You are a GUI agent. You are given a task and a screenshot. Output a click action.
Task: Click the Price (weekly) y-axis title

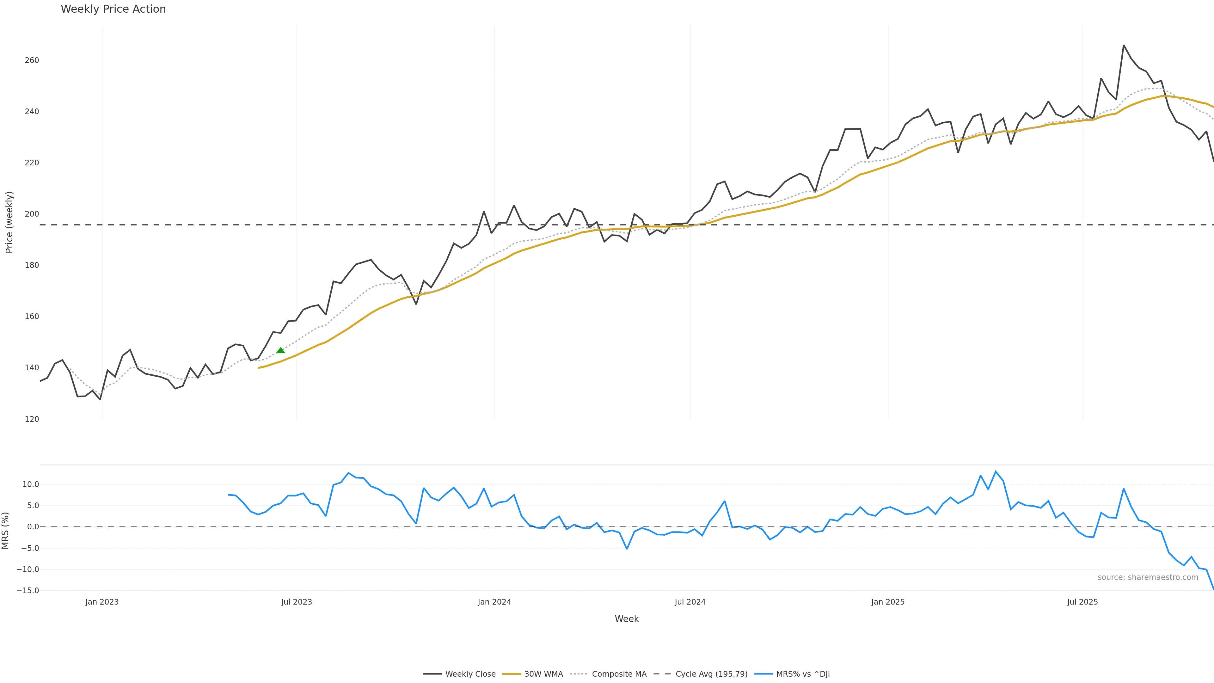pyautogui.click(x=9, y=222)
